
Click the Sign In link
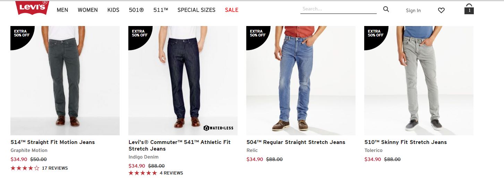point(413,10)
